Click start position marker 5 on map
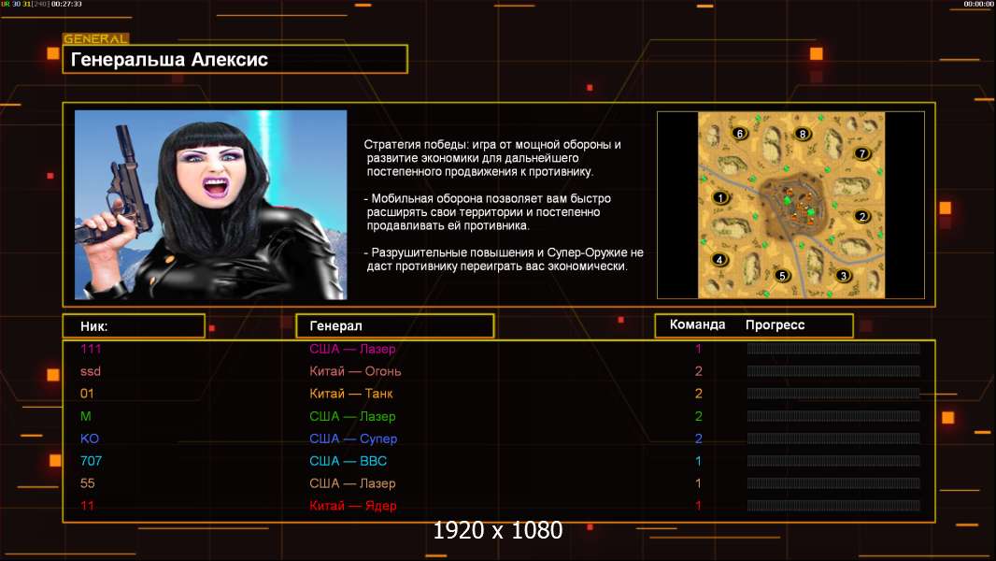The height and width of the screenshot is (561, 996). point(782,275)
